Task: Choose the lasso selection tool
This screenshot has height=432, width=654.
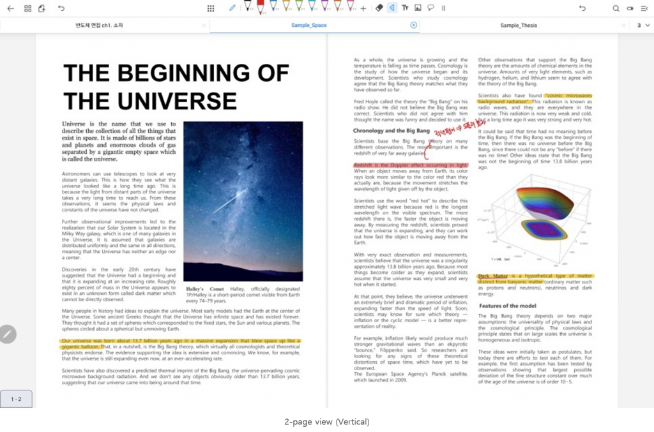Action: (430, 8)
